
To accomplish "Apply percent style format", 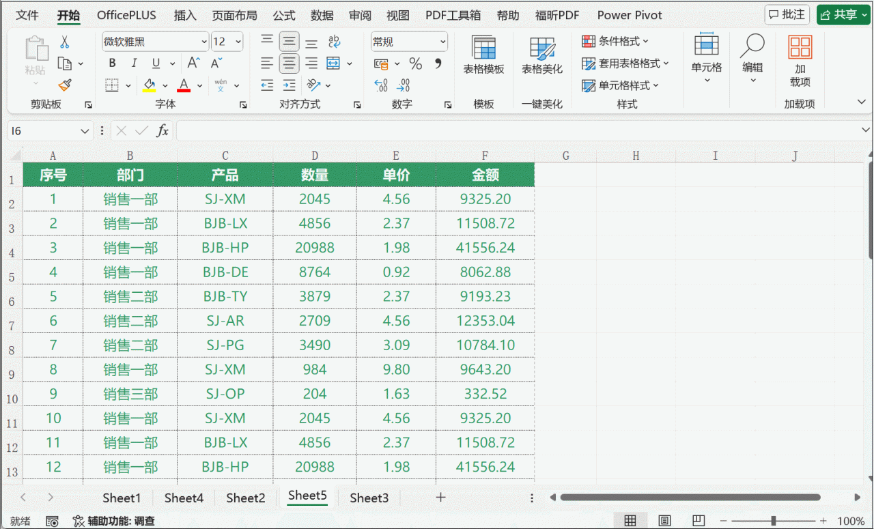I will tap(416, 63).
